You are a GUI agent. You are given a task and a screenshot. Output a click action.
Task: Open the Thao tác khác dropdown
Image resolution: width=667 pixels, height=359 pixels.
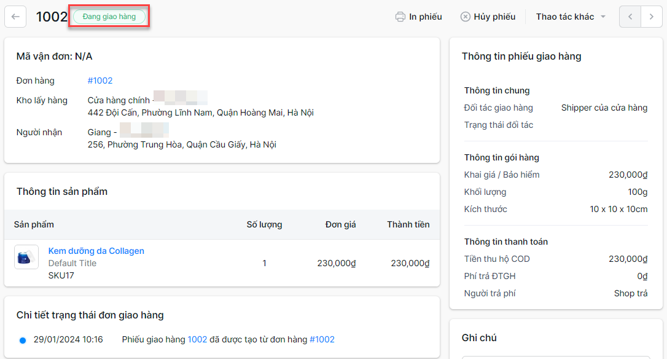coord(571,17)
